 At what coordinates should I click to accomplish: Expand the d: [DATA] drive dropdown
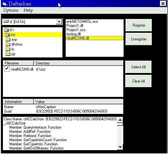pyautogui.click(x=59, y=22)
